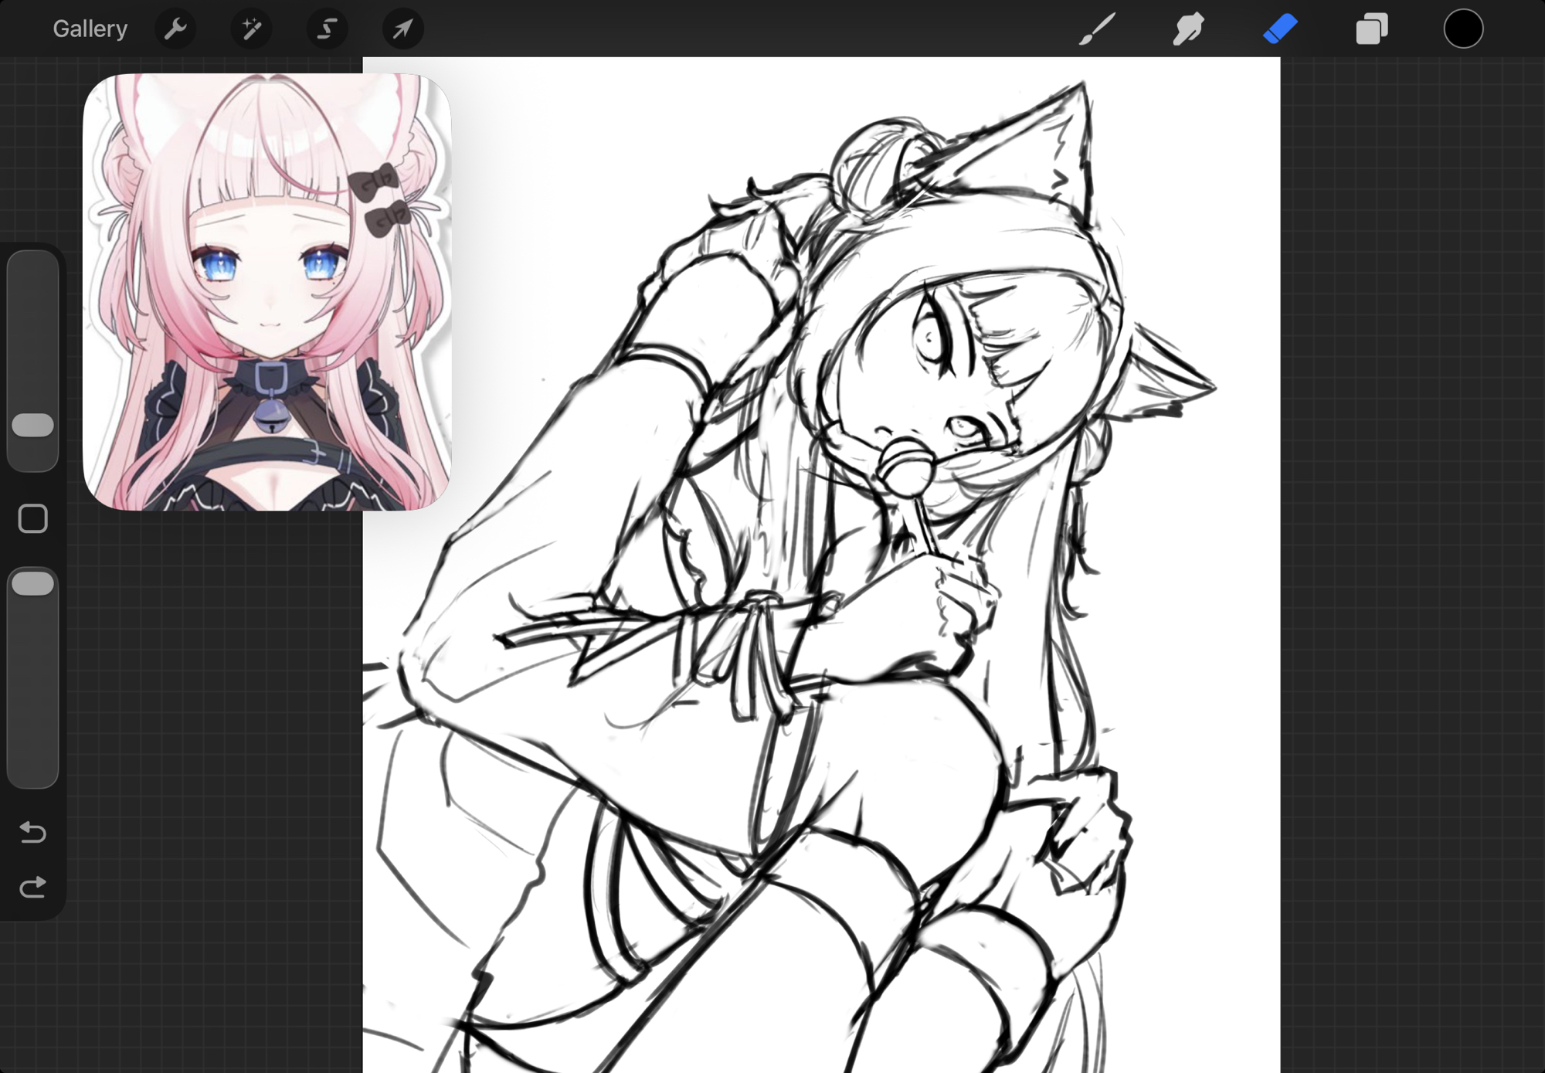Open the Adjustments magic wand menu
1545x1073 pixels.
[251, 29]
